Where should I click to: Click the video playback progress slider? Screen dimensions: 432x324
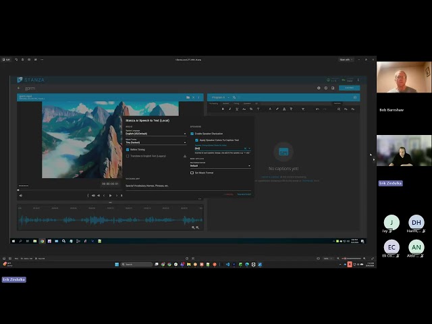69,190
